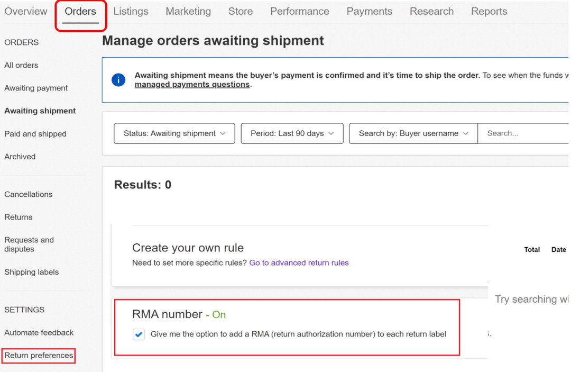Expand the Status: Awaiting shipment dropdown

(x=174, y=133)
